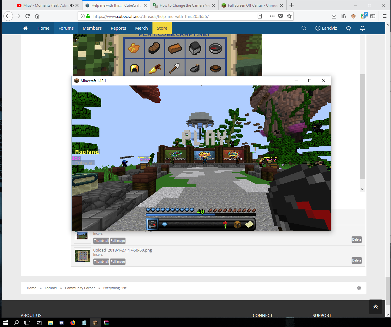The height and width of the screenshot is (327, 391).
Task: Jump to top with double-chevron button
Action: click(376, 307)
